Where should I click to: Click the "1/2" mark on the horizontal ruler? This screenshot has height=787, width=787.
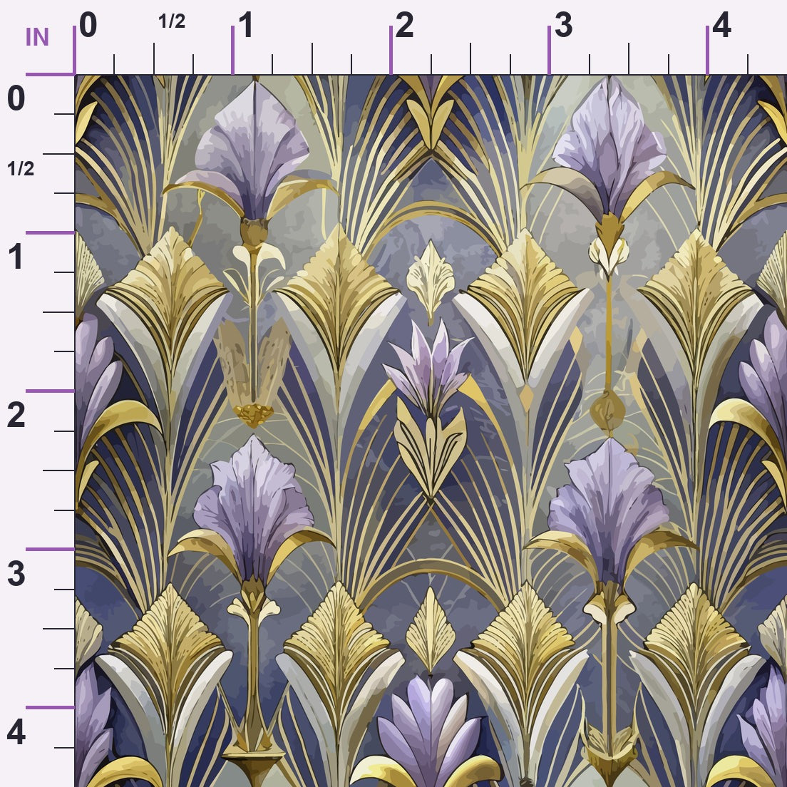coord(172,21)
